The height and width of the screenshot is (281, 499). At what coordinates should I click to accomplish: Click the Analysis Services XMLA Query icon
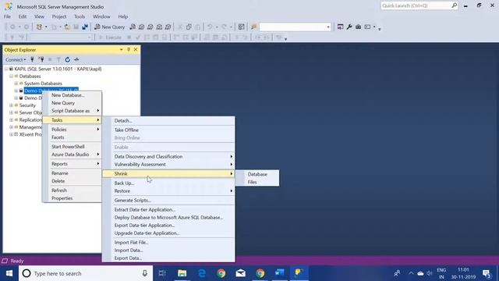[159, 27]
